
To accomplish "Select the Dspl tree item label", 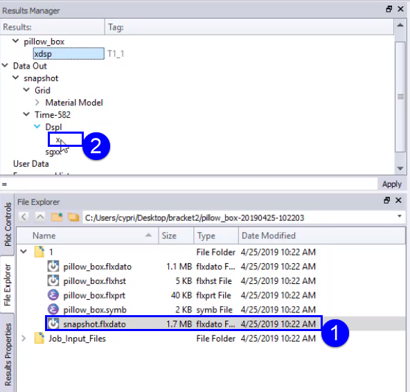I will (53, 127).
